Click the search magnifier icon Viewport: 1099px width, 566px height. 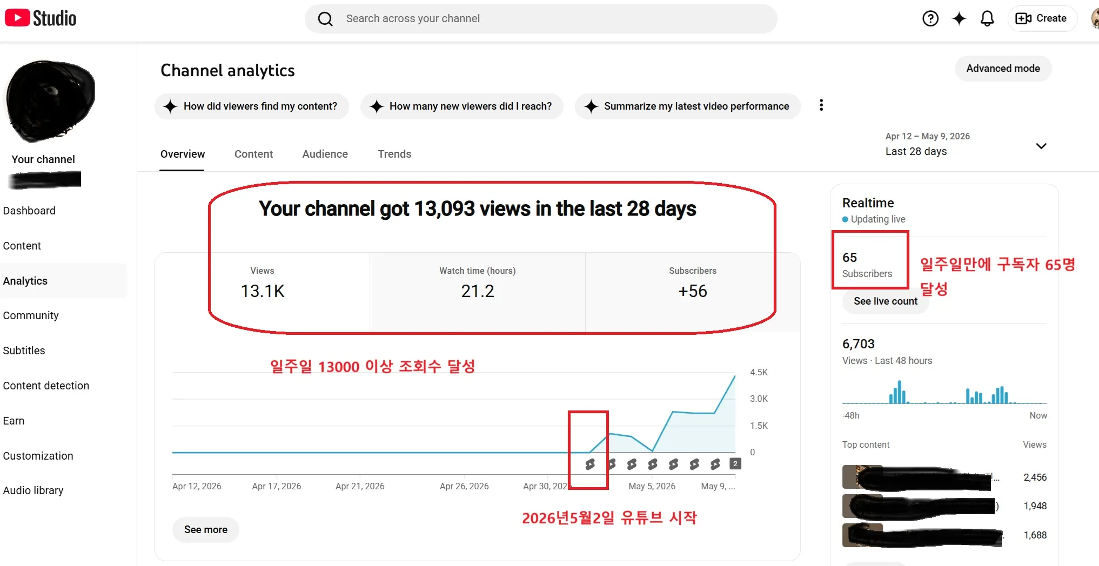click(x=325, y=19)
